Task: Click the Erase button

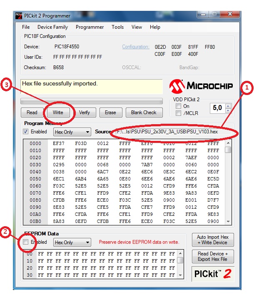Action: tap(110, 112)
